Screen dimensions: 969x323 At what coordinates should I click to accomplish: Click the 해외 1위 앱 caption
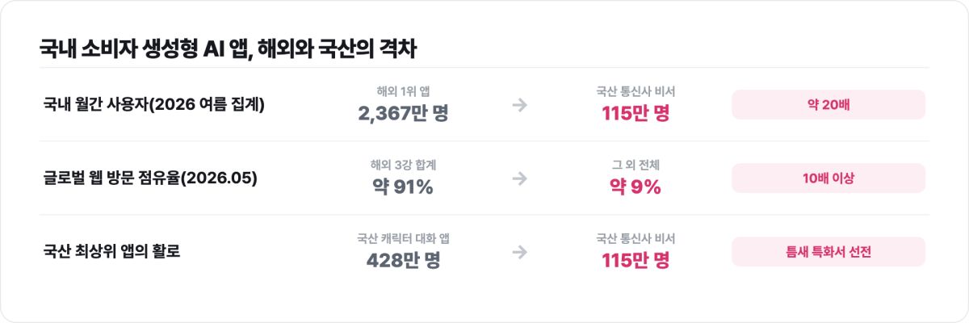pyautogui.click(x=403, y=91)
